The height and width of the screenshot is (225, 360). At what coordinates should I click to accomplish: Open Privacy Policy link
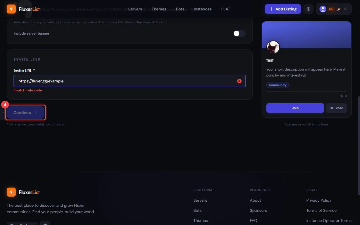[319, 200]
